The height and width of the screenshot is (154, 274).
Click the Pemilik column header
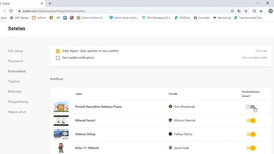point(173,94)
